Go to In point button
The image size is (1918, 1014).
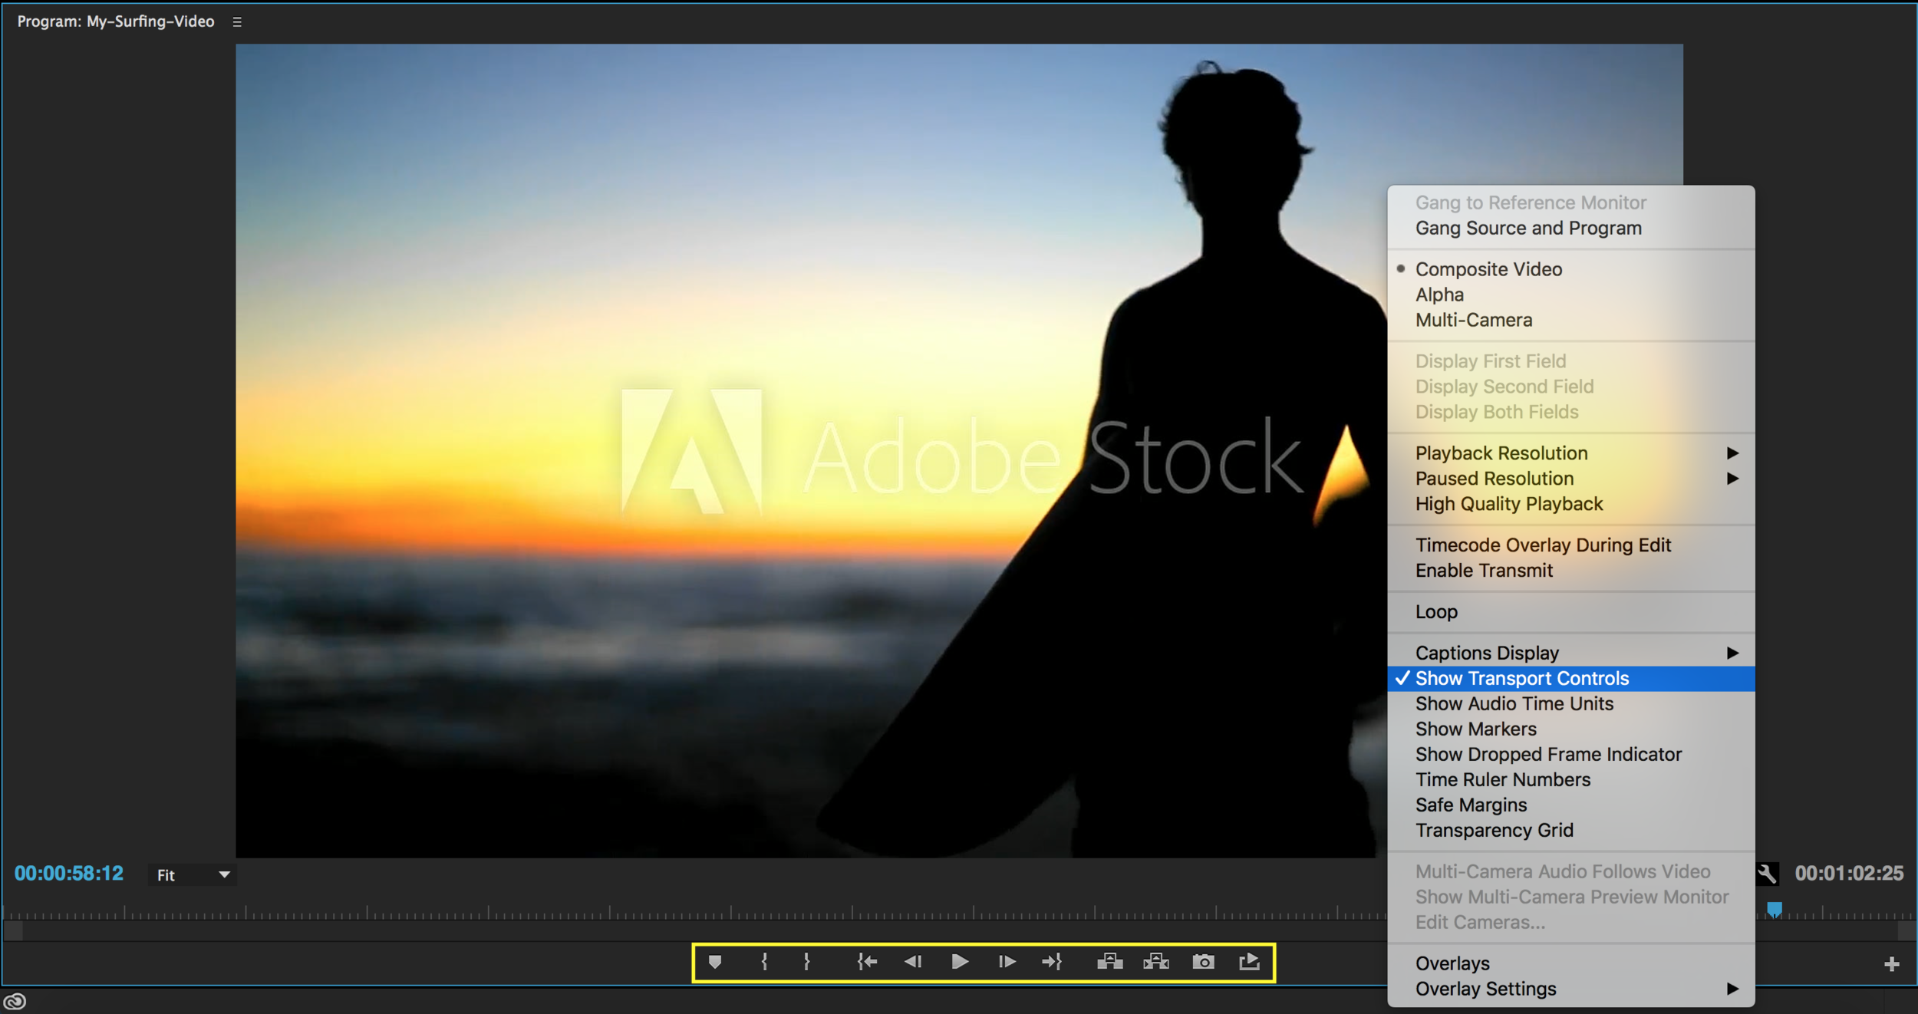pos(867,962)
